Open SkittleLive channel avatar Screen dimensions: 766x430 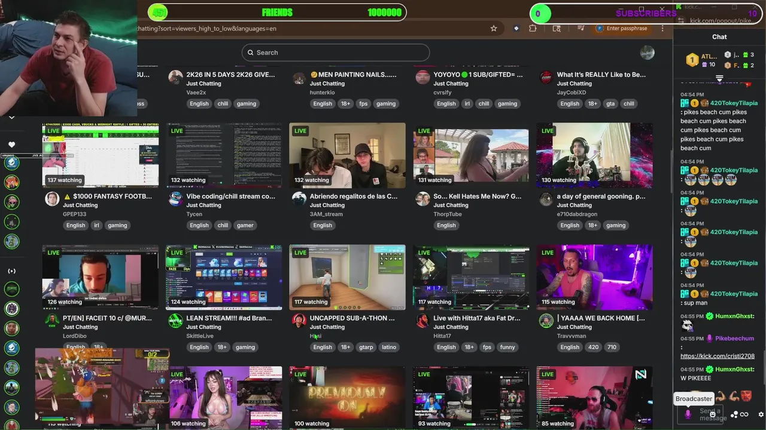pos(175,321)
